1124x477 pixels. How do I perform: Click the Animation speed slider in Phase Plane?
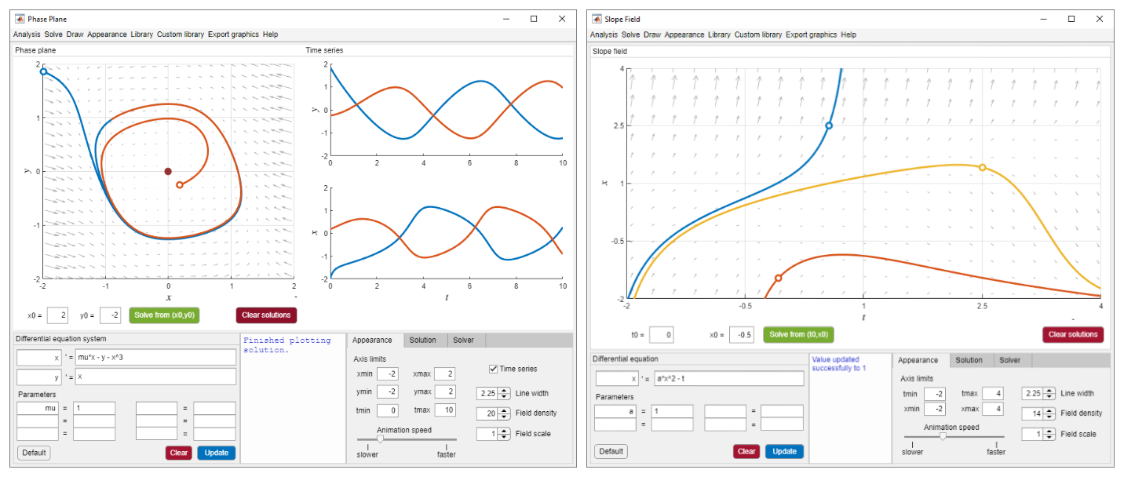(380, 439)
